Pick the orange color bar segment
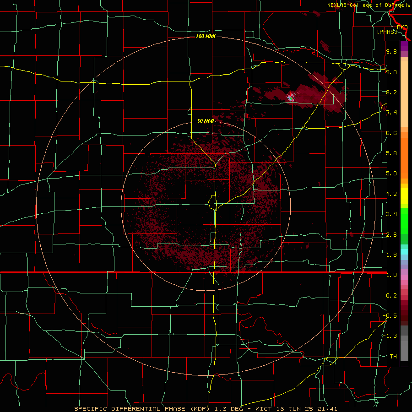The width and height of the screenshot is (412, 412). pos(404,158)
